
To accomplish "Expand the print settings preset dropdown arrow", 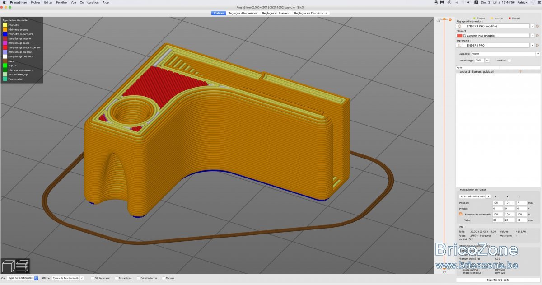I will 533,26.
